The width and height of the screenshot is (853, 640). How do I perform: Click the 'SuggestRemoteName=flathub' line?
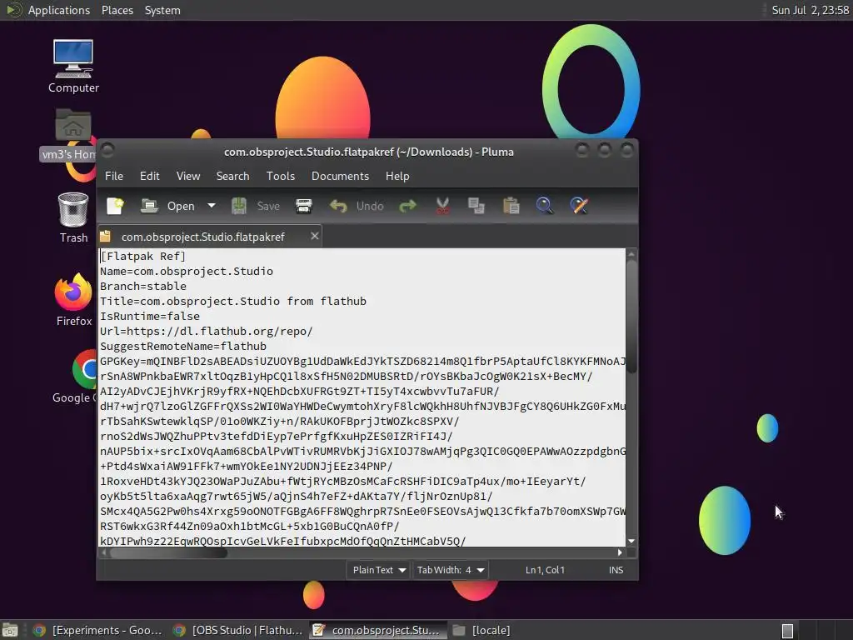pyautogui.click(x=183, y=346)
